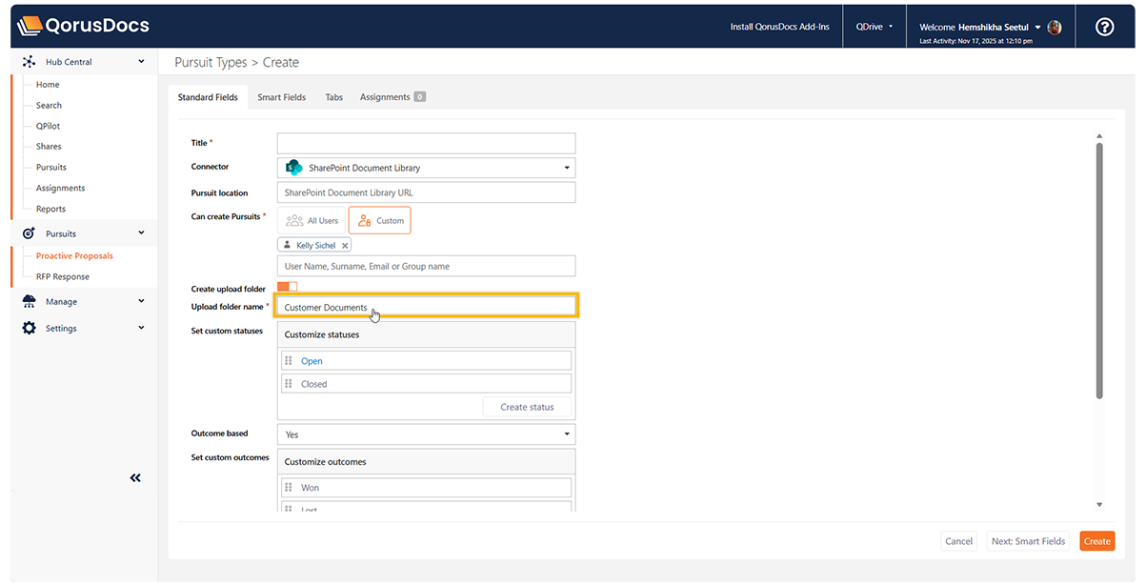The image size is (1146, 585).
Task: Open the Outcome based dropdown
Action: 426,434
